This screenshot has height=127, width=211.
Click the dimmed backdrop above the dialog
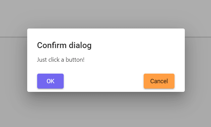click(105, 14)
